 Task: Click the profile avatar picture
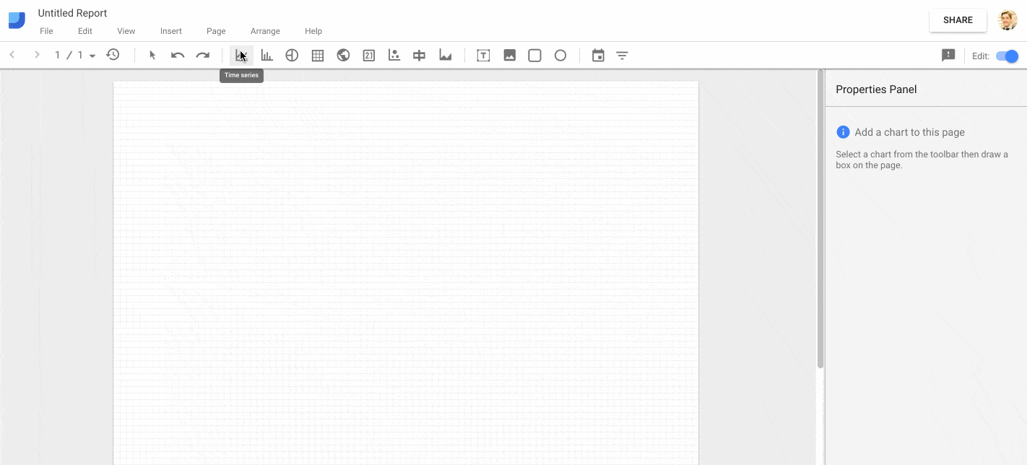point(1007,19)
